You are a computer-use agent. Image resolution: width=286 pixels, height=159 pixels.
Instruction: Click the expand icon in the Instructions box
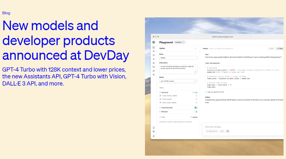(x=195, y=72)
